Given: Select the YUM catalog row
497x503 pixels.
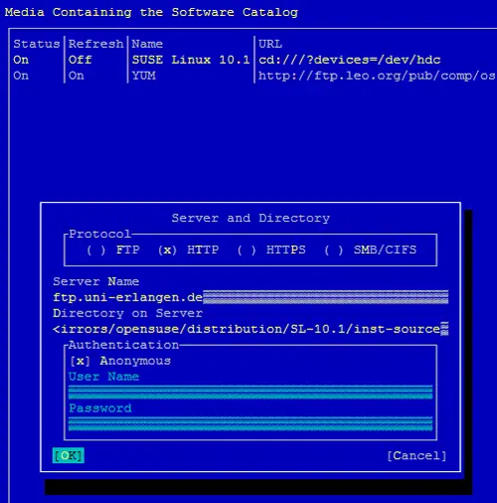Looking at the screenshot, I should (254, 76).
